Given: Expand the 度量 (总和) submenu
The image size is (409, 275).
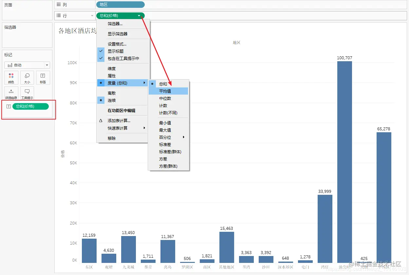Looking at the screenshot, I should point(123,83).
